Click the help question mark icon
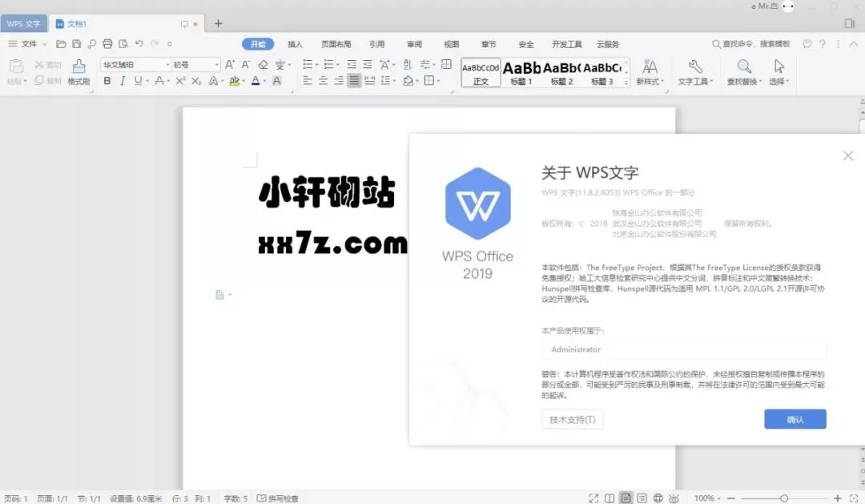This screenshot has width=865, height=504. 823,44
